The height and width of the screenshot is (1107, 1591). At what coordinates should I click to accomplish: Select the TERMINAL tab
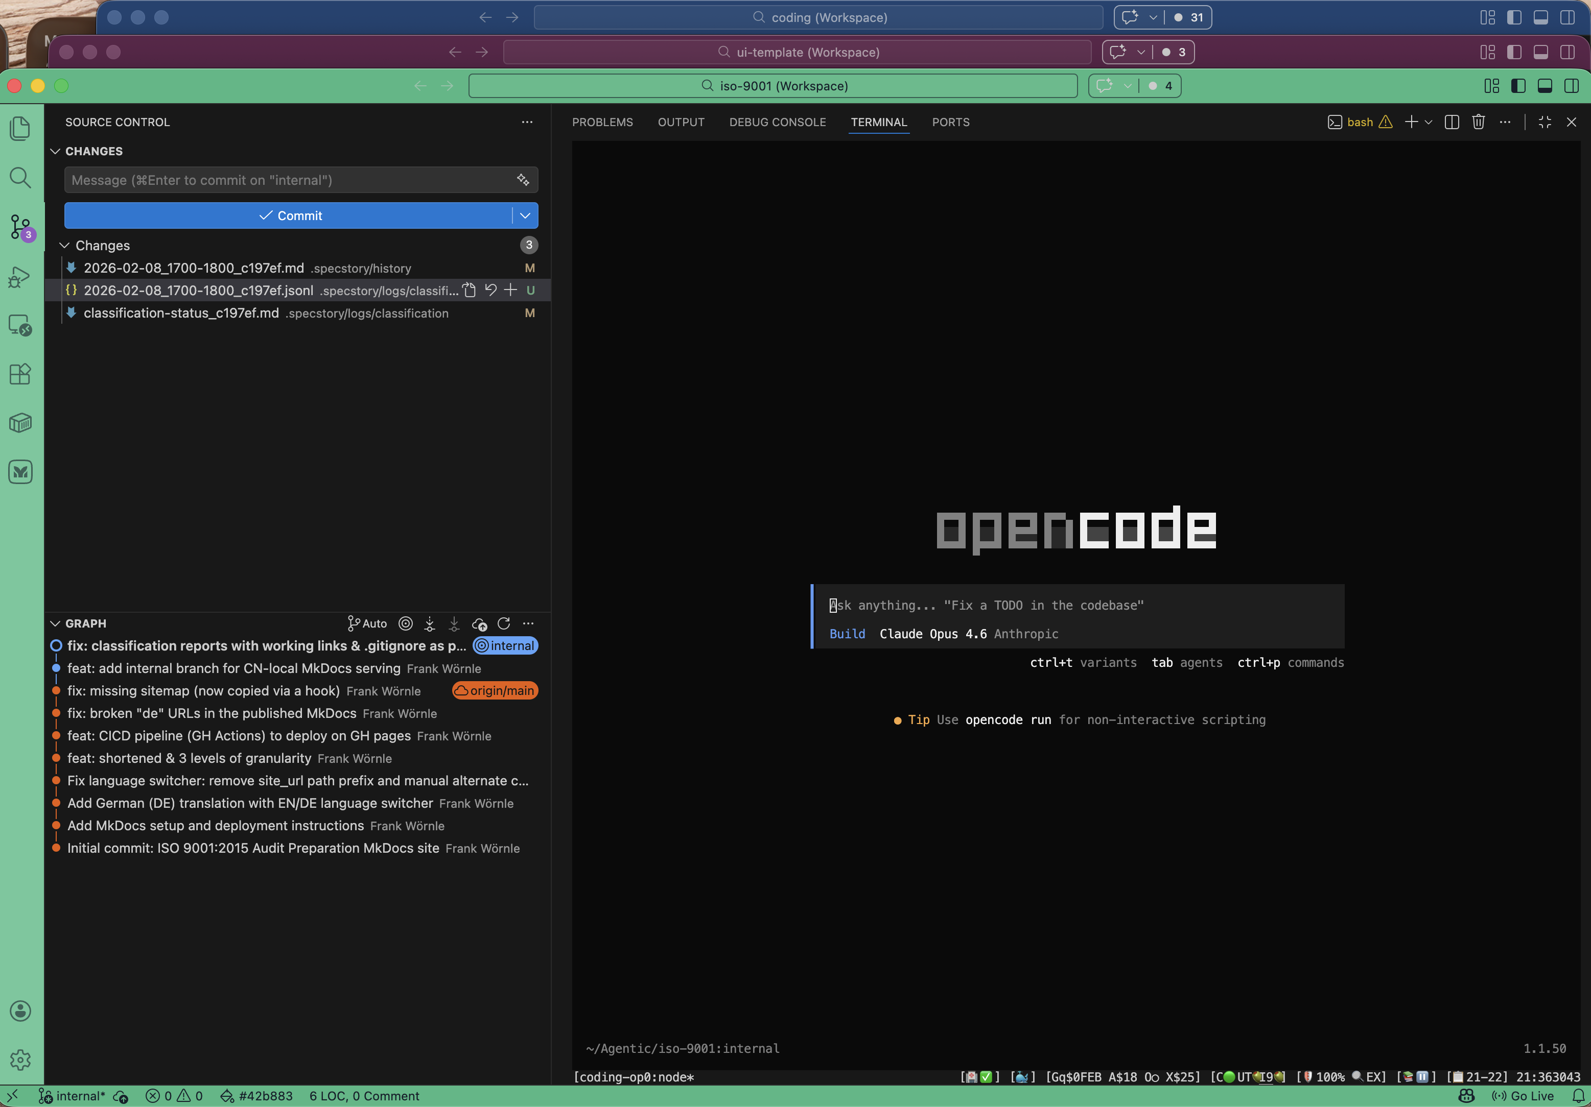pos(879,122)
